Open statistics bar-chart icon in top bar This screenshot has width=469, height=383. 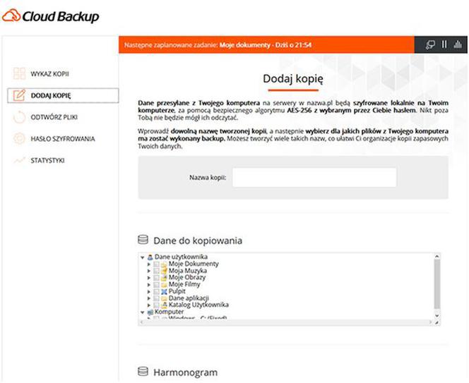(x=458, y=44)
